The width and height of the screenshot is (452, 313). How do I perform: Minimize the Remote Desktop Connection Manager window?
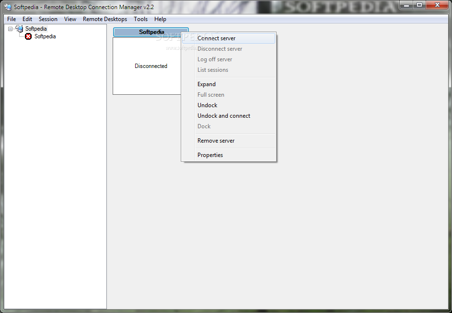tap(406, 5)
